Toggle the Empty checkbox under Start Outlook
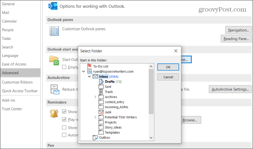 click(x=64, y=67)
